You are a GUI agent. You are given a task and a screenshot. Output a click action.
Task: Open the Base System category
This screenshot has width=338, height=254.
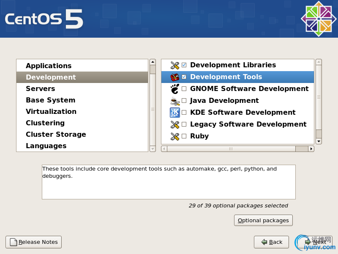82,100
